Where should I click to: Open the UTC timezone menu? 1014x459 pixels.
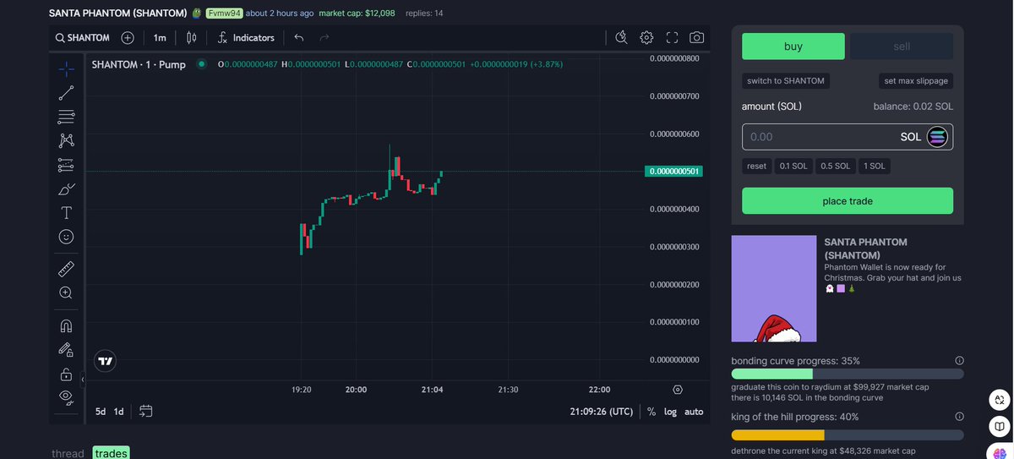pyautogui.click(x=601, y=412)
